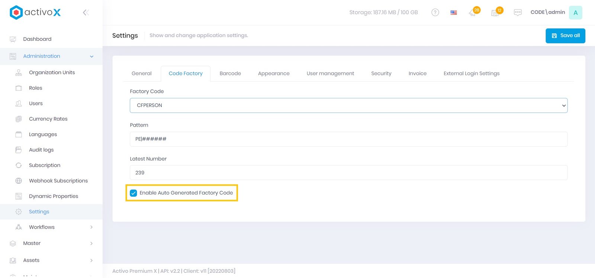The height and width of the screenshot is (278, 595).
Task: Open the chat messages icon
Action: click(518, 13)
